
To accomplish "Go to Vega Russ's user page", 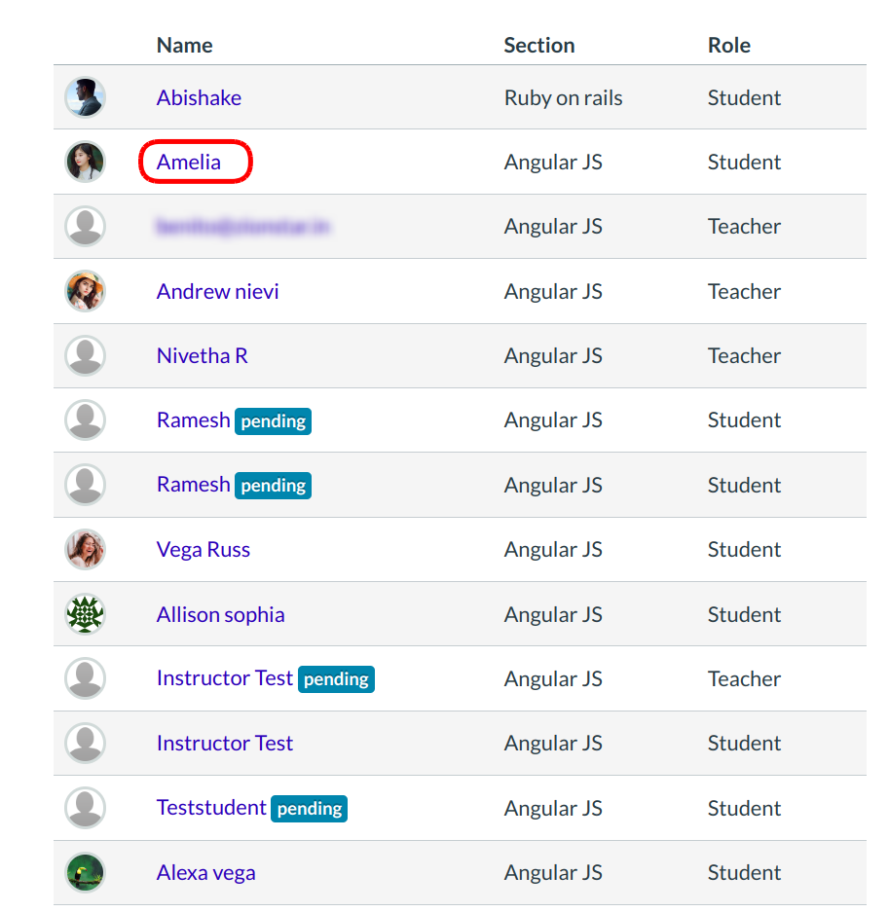I will (x=203, y=550).
